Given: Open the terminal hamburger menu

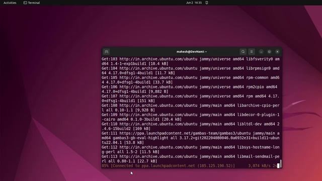Looking at the screenshot, I should point(252,52).
